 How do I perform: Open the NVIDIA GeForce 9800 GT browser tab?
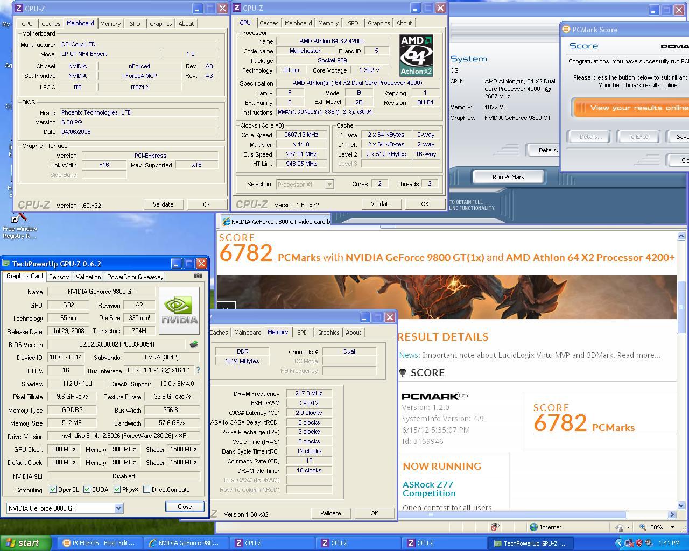pos(277,222)
